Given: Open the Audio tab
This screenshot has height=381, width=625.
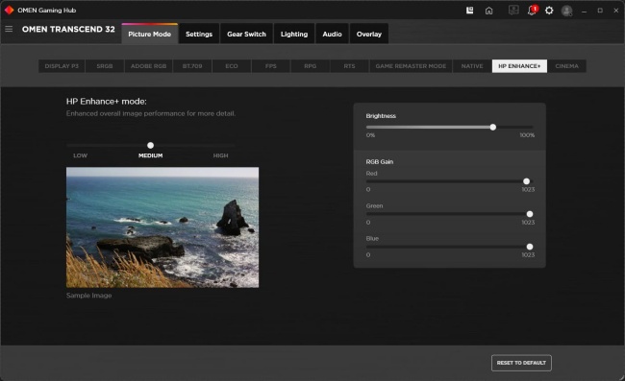Looking at the screenshot, I should click(332, 34).
